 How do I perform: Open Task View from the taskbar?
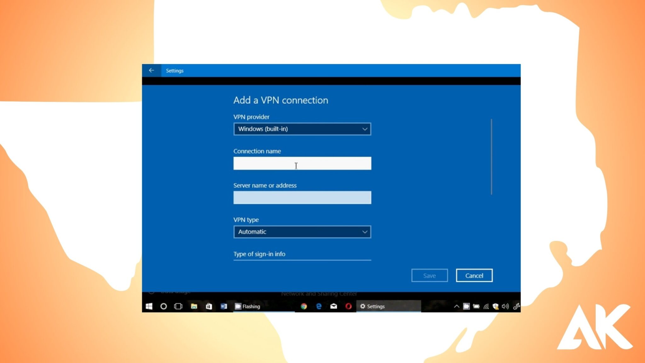click(178, 306)
